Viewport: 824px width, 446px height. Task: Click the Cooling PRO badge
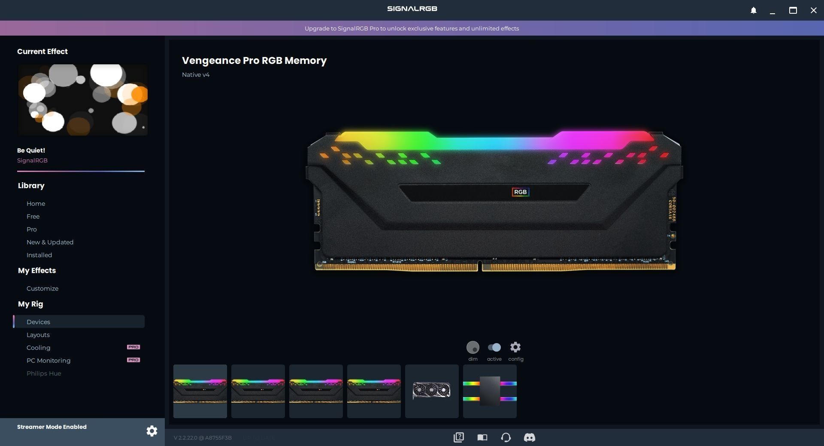[133, 347]
